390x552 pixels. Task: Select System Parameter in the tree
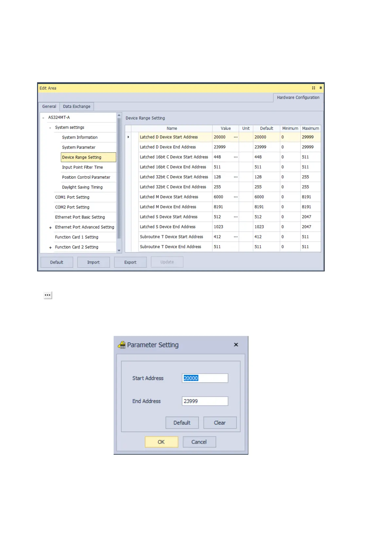(79, 148)
